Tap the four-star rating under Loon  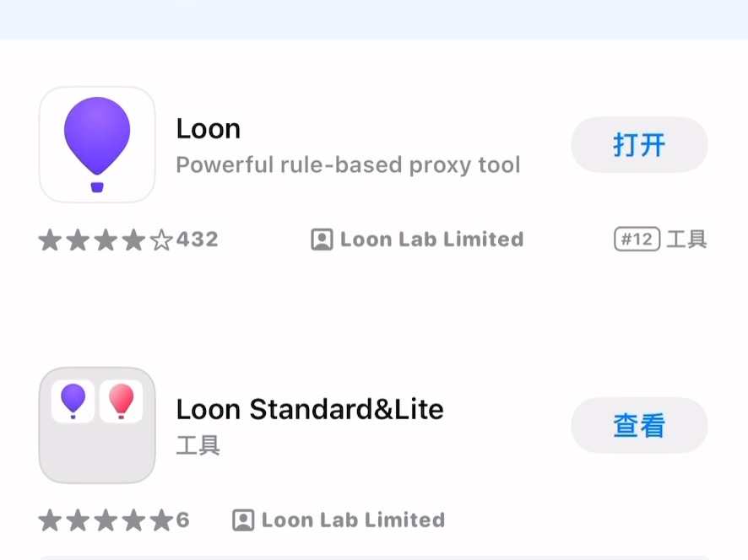(x=106, y=240)
